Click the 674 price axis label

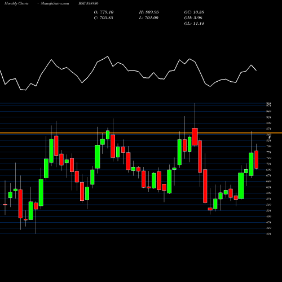269,175
